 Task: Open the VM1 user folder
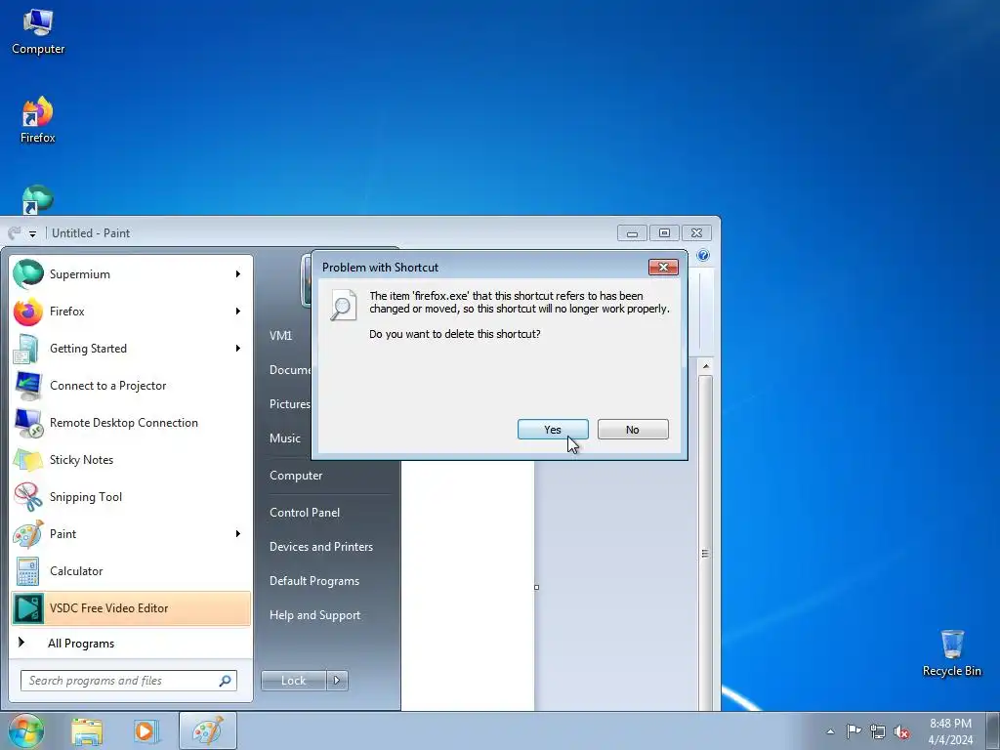pyautogui.click(x=280, y=336)
